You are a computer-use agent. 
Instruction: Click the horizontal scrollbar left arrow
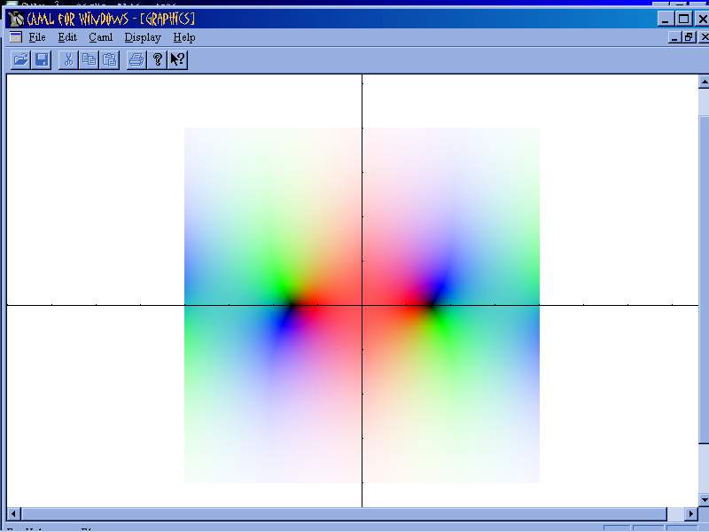13,514
